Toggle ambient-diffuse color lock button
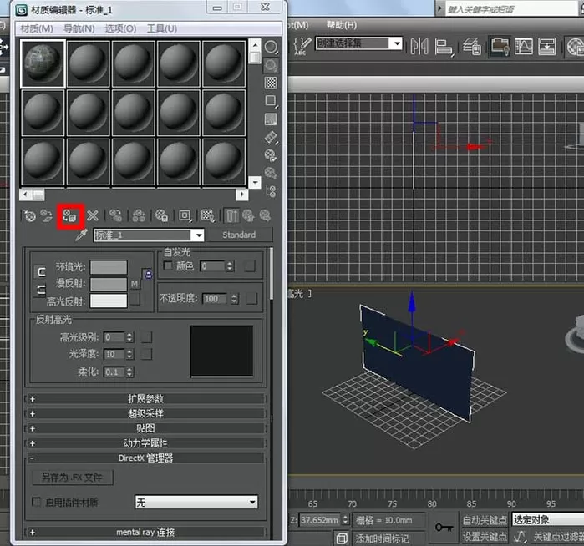 [40, 271]
